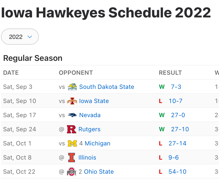Visit the Michigan team page
Image resolution: width=219 pixels, height=179 pixels.
pos(98,143)
